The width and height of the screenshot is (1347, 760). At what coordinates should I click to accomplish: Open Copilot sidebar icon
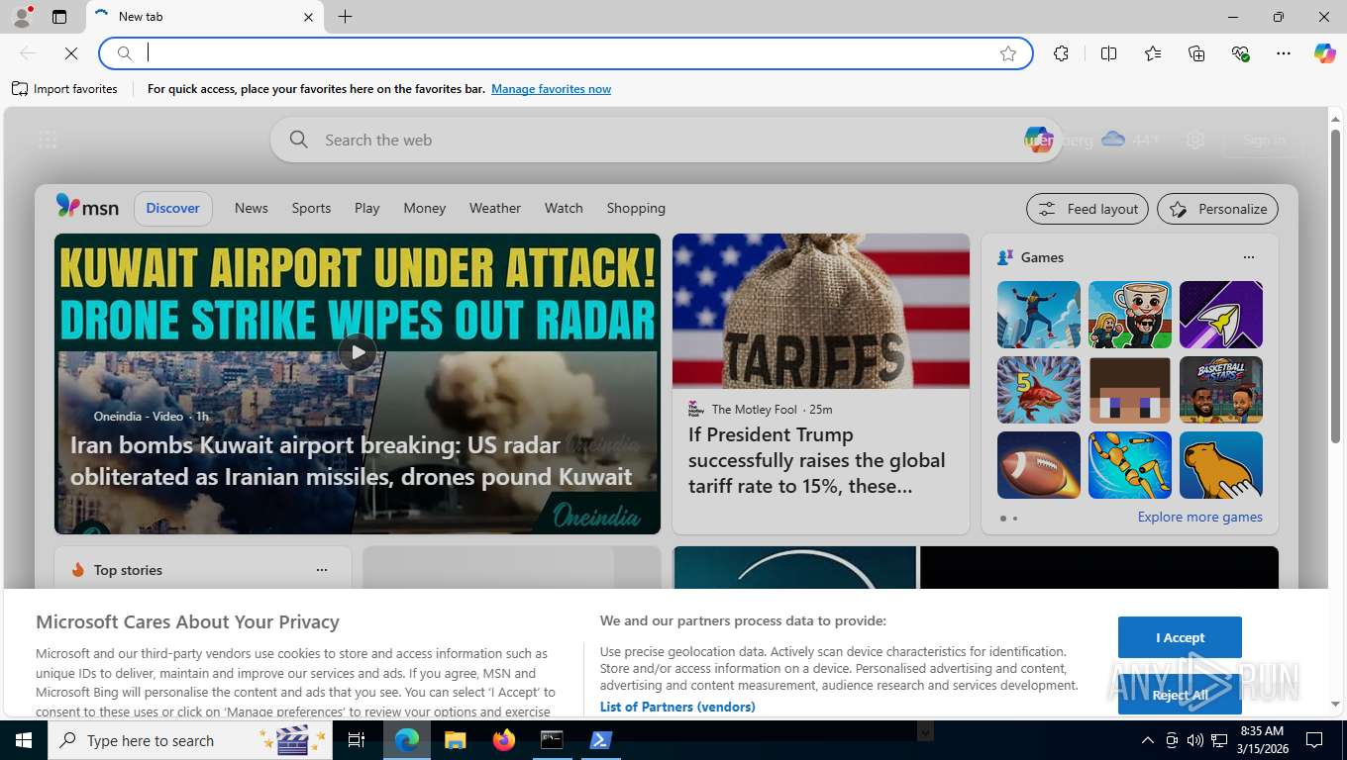click(1325, 53)
